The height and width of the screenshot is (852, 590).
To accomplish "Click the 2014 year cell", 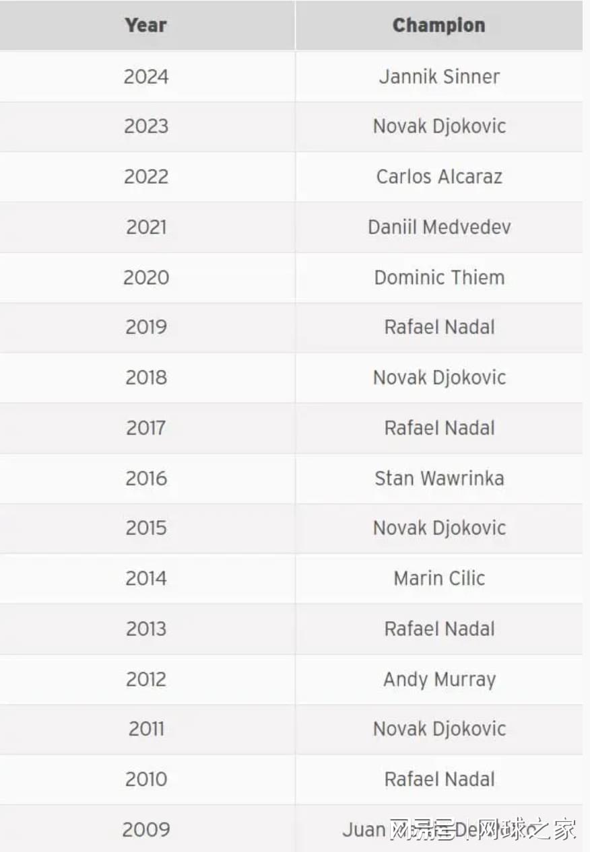I will click(146, 579).
